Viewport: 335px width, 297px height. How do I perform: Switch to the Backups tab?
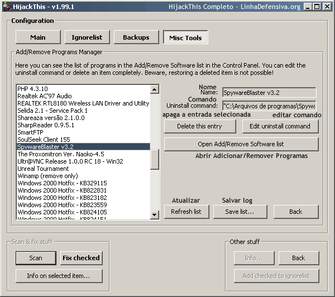point(136,37)
